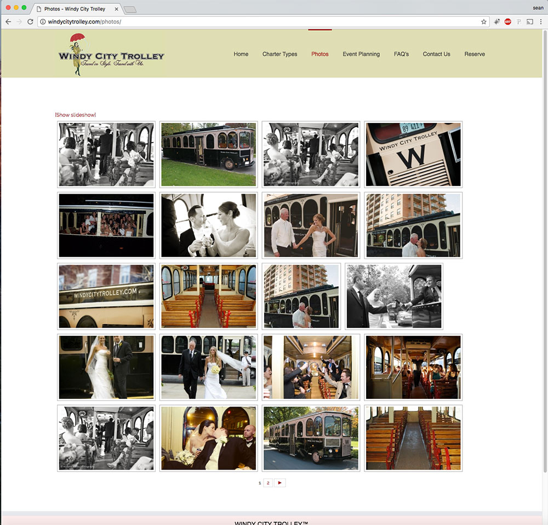Open the big W trolley front closeup thumbnail
The width and height of the screenshot is (548, 525).
[413, 154]
